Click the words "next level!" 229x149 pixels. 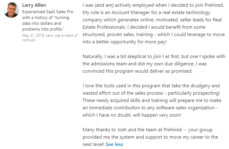93,144
